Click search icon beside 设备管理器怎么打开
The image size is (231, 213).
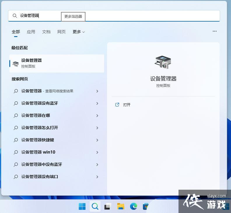(16, 128)
